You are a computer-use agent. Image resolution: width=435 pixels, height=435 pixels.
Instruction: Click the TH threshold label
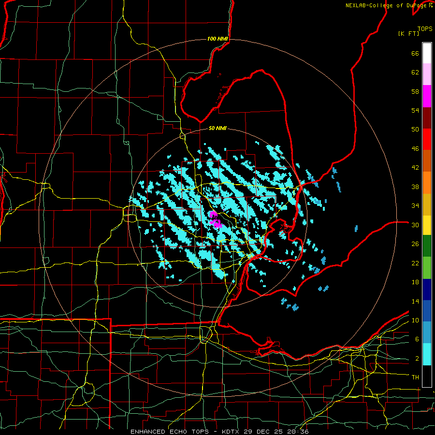[x=415, y=377]
